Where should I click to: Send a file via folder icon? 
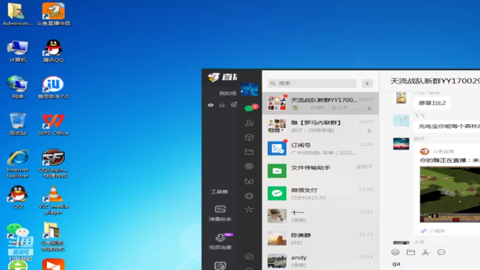click(x=410, y=252)
